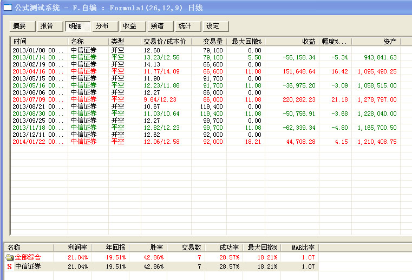The image size is (412, 280).
Task: Click the 名称 column header in detail table
Action: (x=88, y=42)
